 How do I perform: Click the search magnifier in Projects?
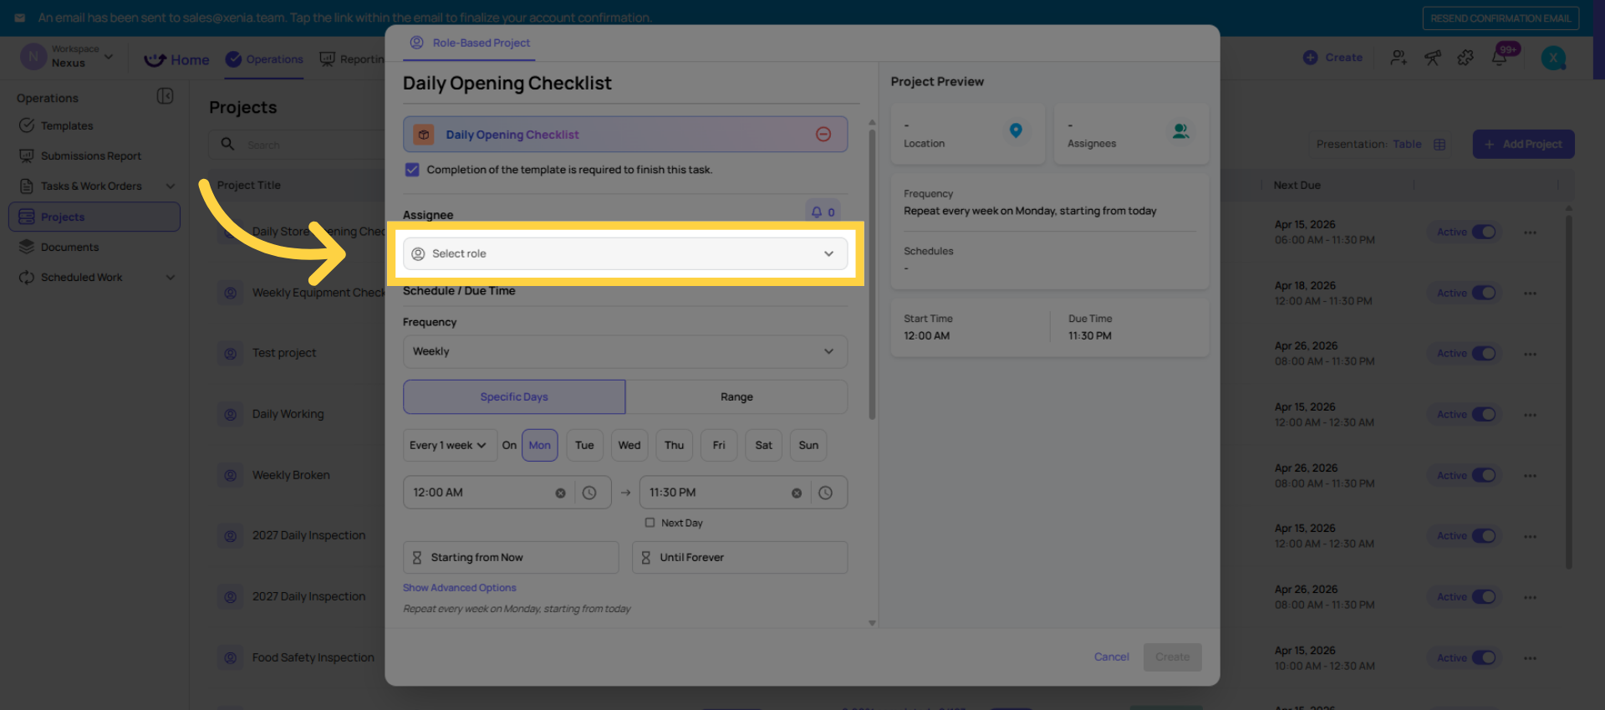tap(227, 144)
